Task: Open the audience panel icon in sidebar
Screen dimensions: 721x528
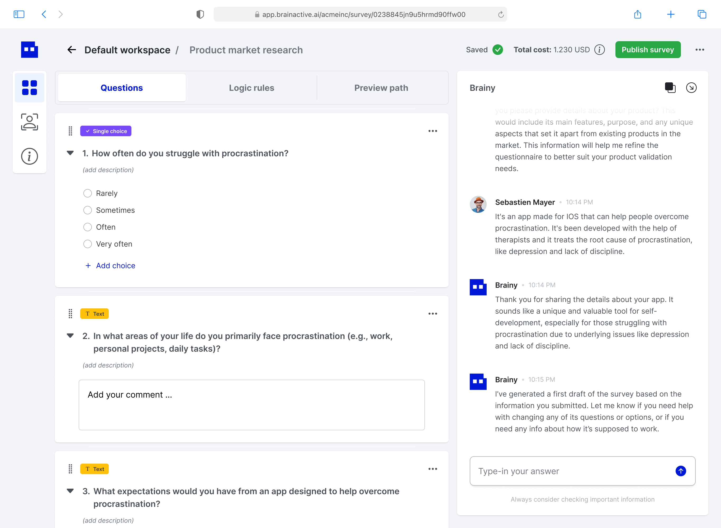Action: (29, 122)
